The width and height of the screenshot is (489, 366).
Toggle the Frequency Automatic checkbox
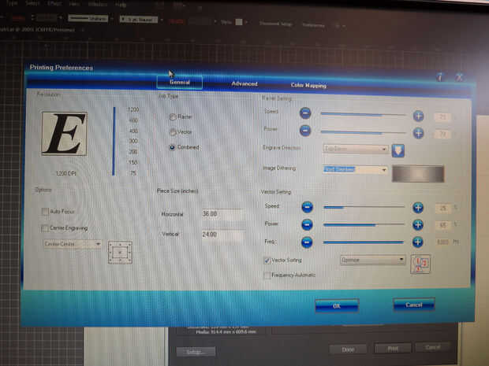(x=267, y=275)
